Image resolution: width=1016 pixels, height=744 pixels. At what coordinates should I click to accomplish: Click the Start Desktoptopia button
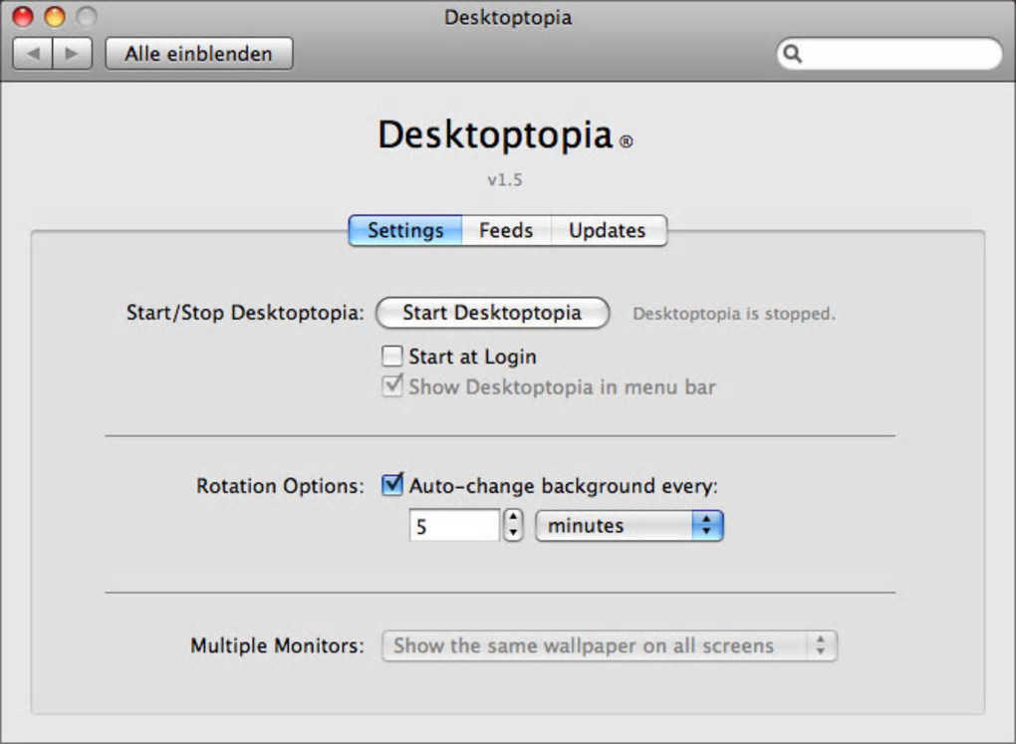492,313
